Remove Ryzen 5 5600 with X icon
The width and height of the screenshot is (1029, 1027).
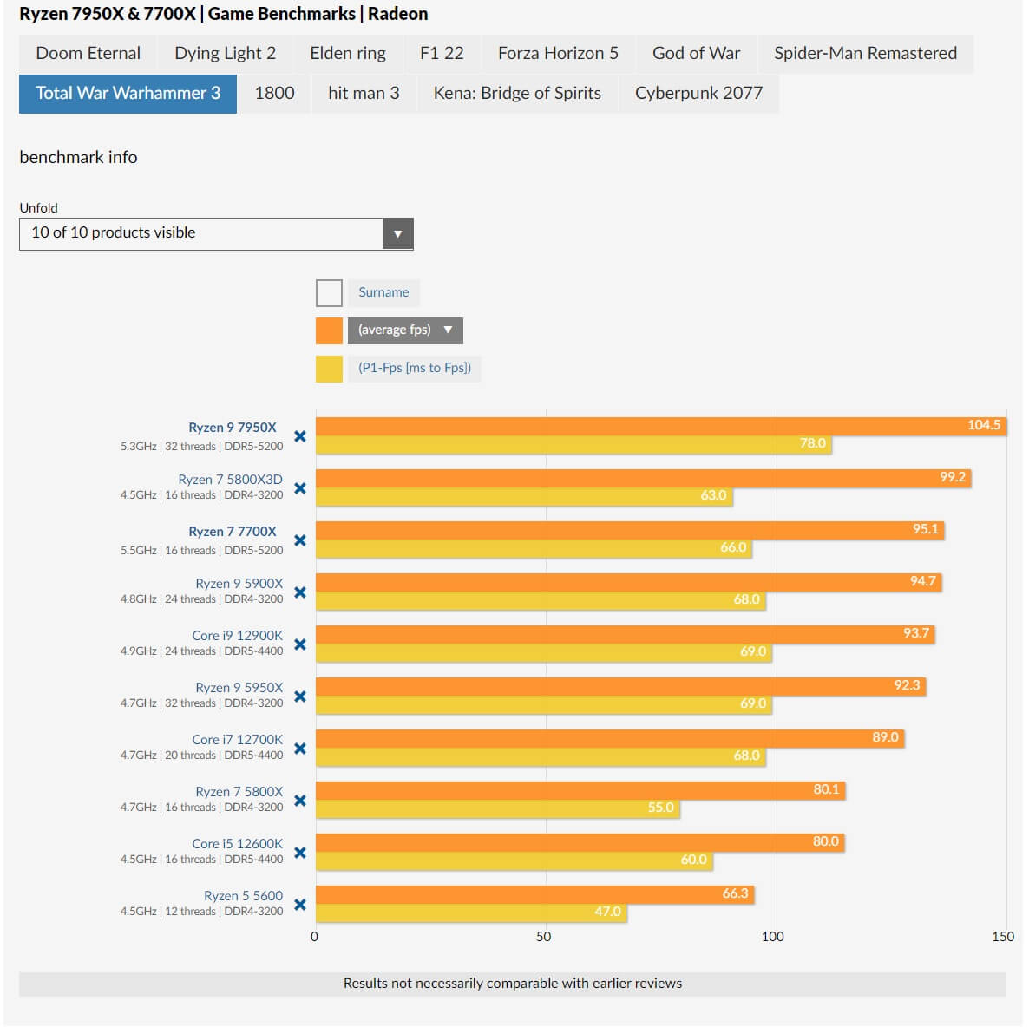pyautogui.click(x=299, y=905)
